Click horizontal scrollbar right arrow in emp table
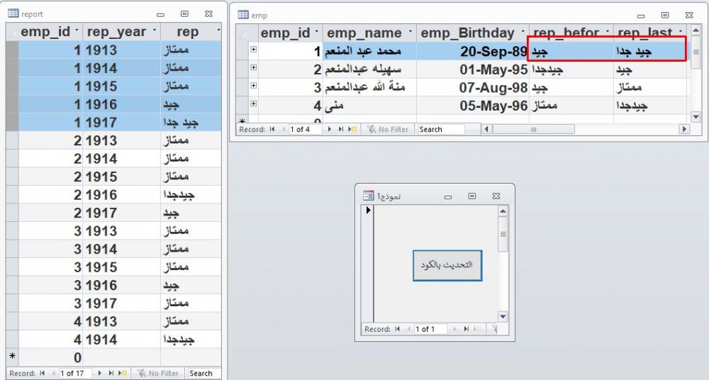The width and height of the screenshot is (709, 380). point(683,130)
